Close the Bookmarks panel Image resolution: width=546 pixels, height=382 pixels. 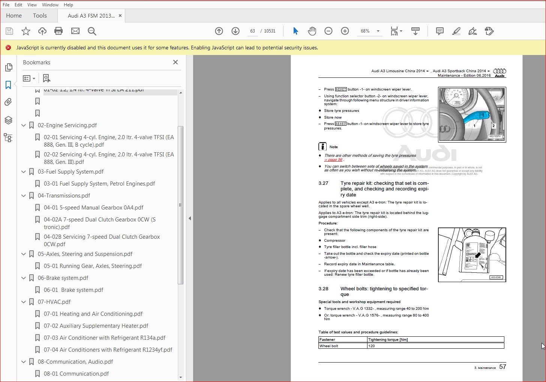click(175, 62)
